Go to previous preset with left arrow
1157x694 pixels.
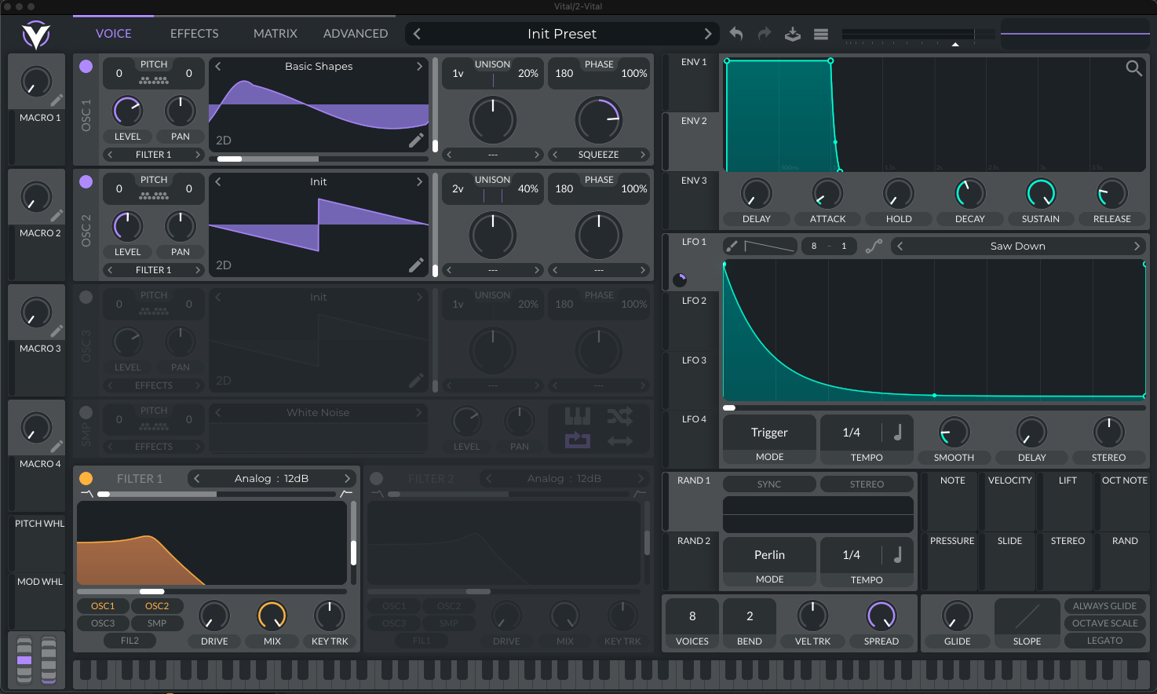(417, 34)
